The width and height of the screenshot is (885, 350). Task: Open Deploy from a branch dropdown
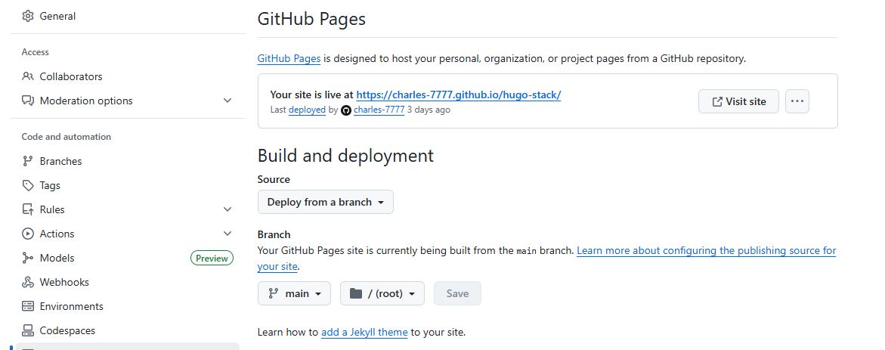tap(326, 202)
